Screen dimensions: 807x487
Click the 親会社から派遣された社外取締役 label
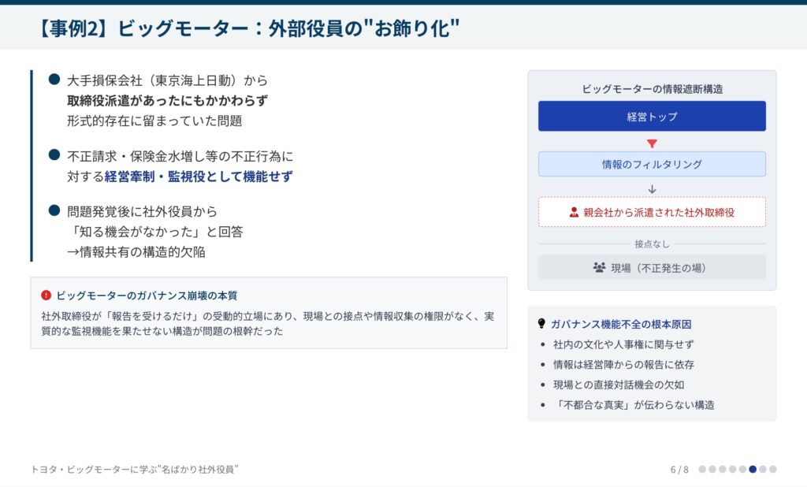click(659, 213)
